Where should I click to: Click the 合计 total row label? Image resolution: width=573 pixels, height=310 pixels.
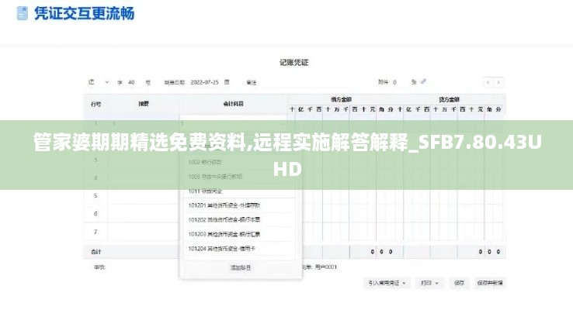pyautogui.click(x=95, y=252)
